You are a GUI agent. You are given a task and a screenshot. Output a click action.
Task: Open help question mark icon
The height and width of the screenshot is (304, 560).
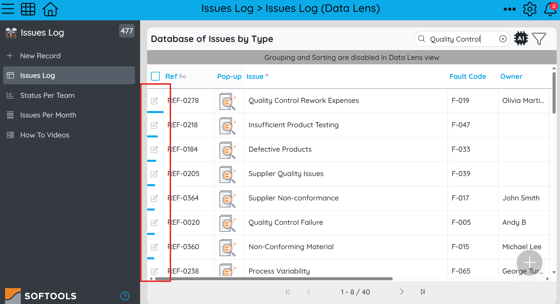pos(125,296)
